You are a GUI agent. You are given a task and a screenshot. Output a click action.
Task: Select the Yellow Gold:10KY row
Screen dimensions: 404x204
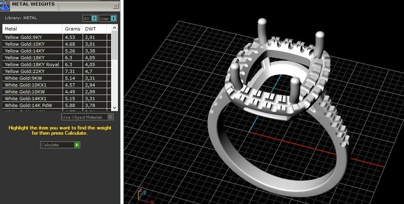(x=57, y=44)
